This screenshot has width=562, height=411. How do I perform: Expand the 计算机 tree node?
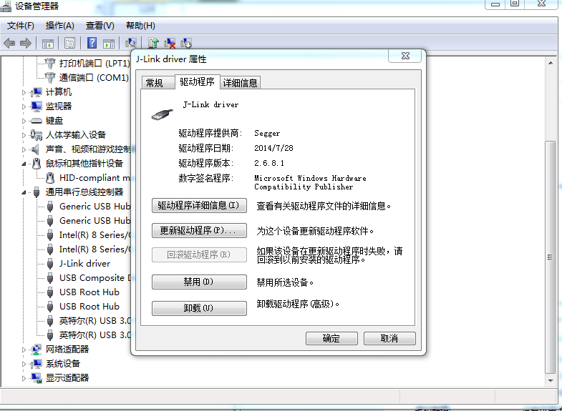click(24, 92)
